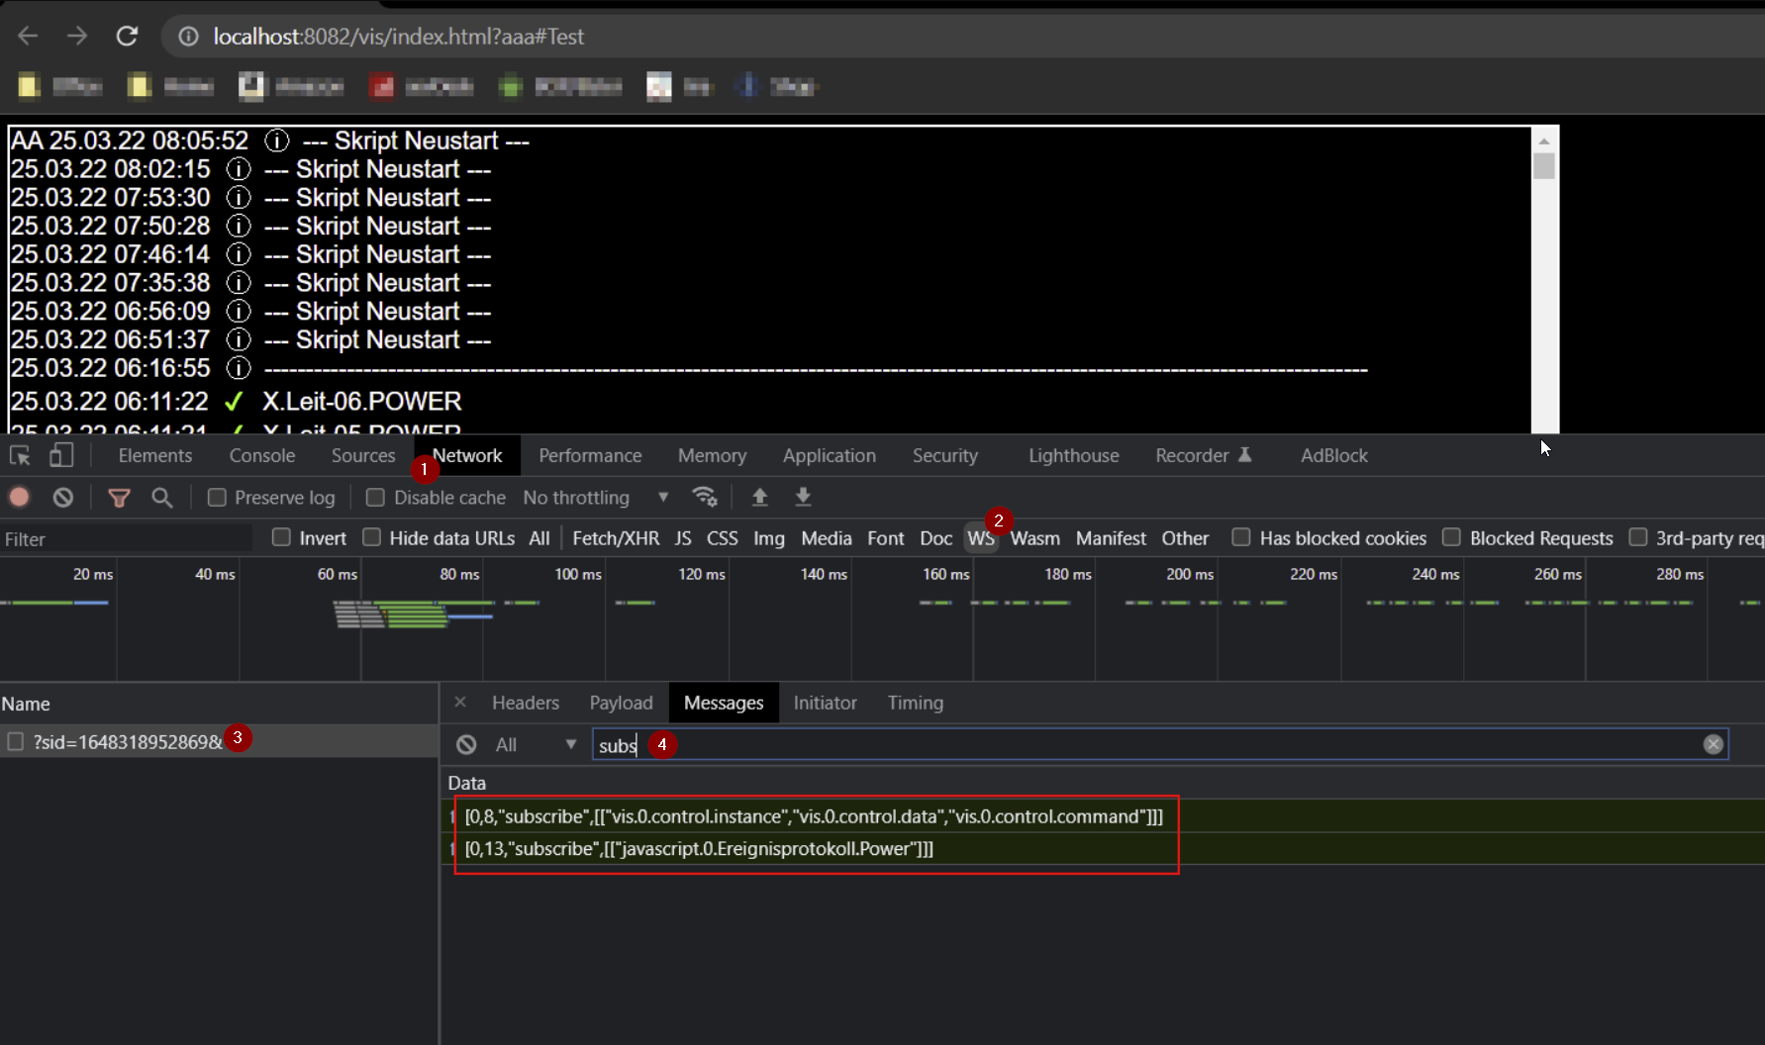Open the Headers tab

click(x=525, y=703)
